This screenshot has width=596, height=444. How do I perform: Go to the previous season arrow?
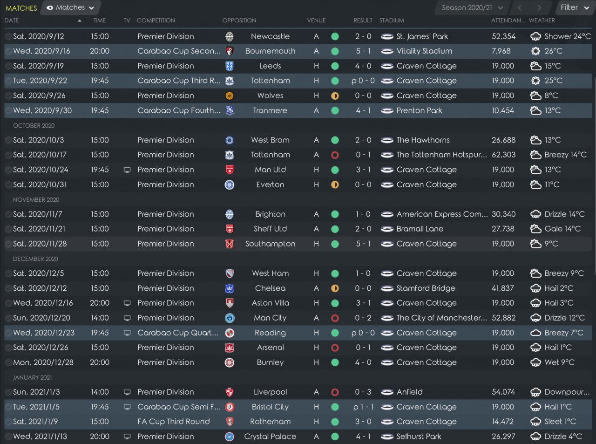(x=520, y=7)
